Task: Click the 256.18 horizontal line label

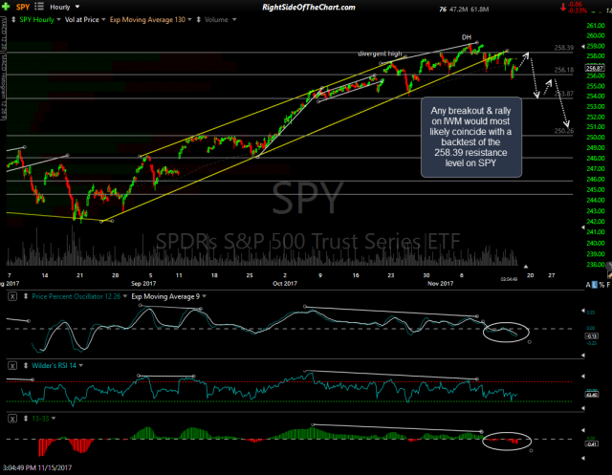Action: [x=564, y=70]
